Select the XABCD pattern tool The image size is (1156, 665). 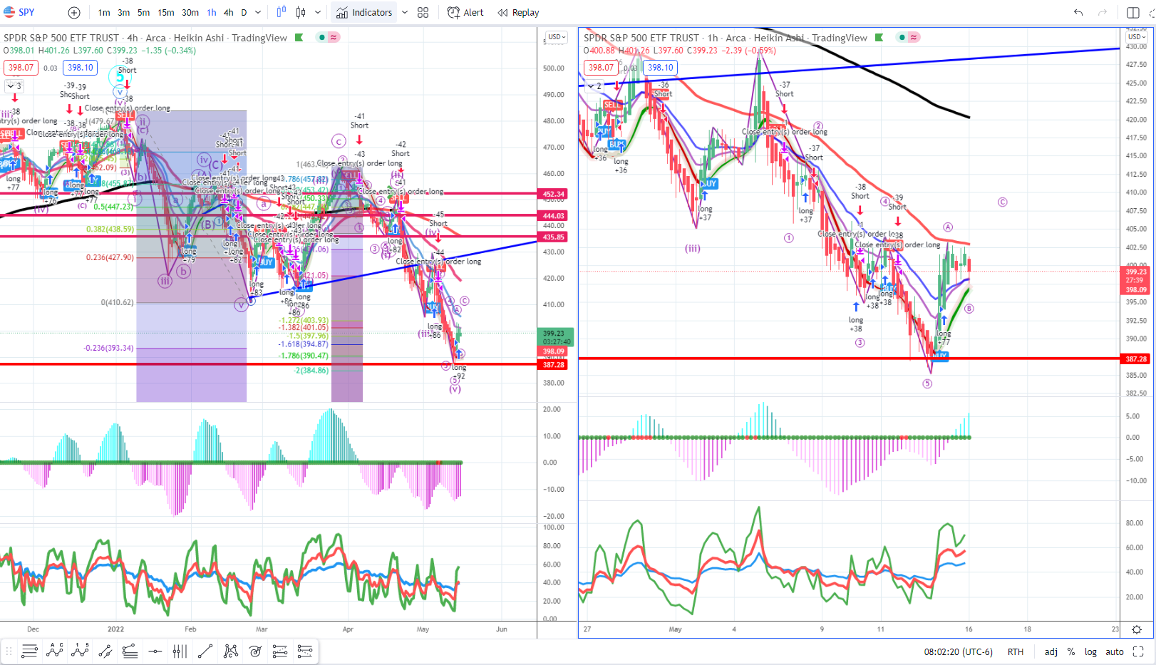pyautogui.click(x=230, y=651)
